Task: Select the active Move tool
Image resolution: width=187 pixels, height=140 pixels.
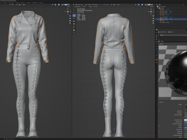Action: click(x=74, y=16)
